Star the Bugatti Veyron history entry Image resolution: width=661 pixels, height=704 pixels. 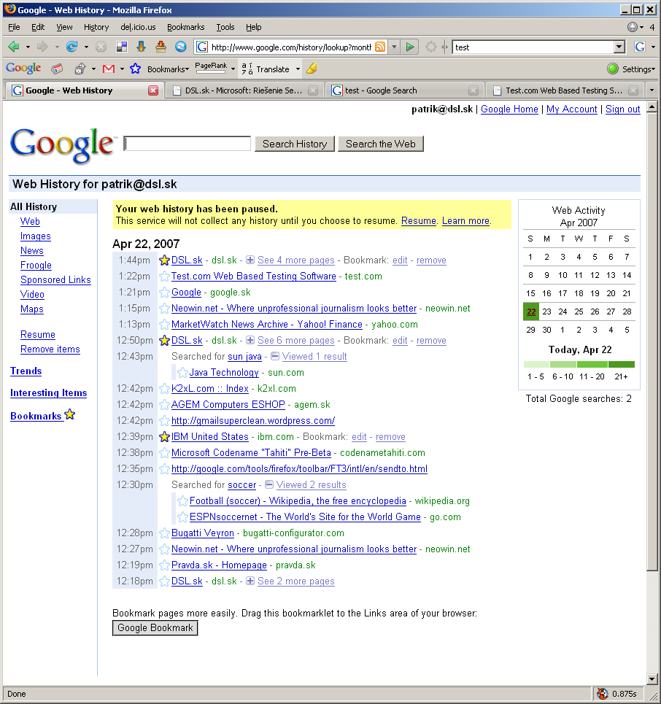(x=164, y=533)
